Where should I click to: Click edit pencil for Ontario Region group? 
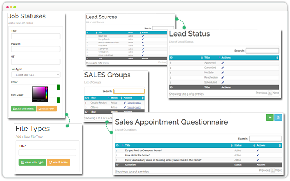pos(125,103)
